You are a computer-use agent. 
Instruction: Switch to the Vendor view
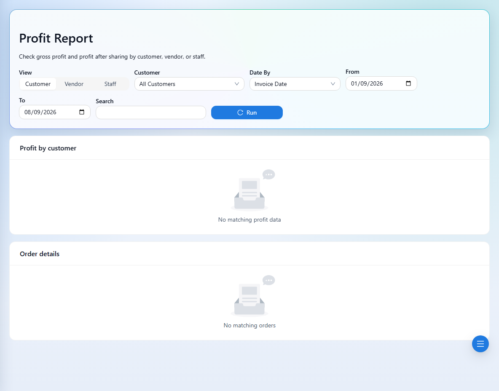point(74,84)
